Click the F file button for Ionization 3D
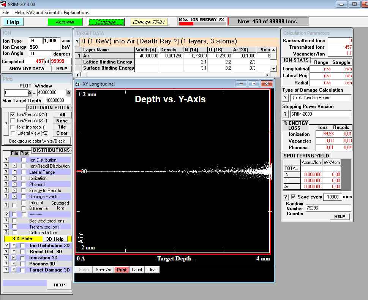 (14, 258)
